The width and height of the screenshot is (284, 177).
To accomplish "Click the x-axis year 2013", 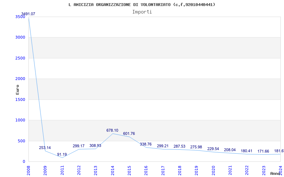I will pyautogui.click(x=95, y=171).
